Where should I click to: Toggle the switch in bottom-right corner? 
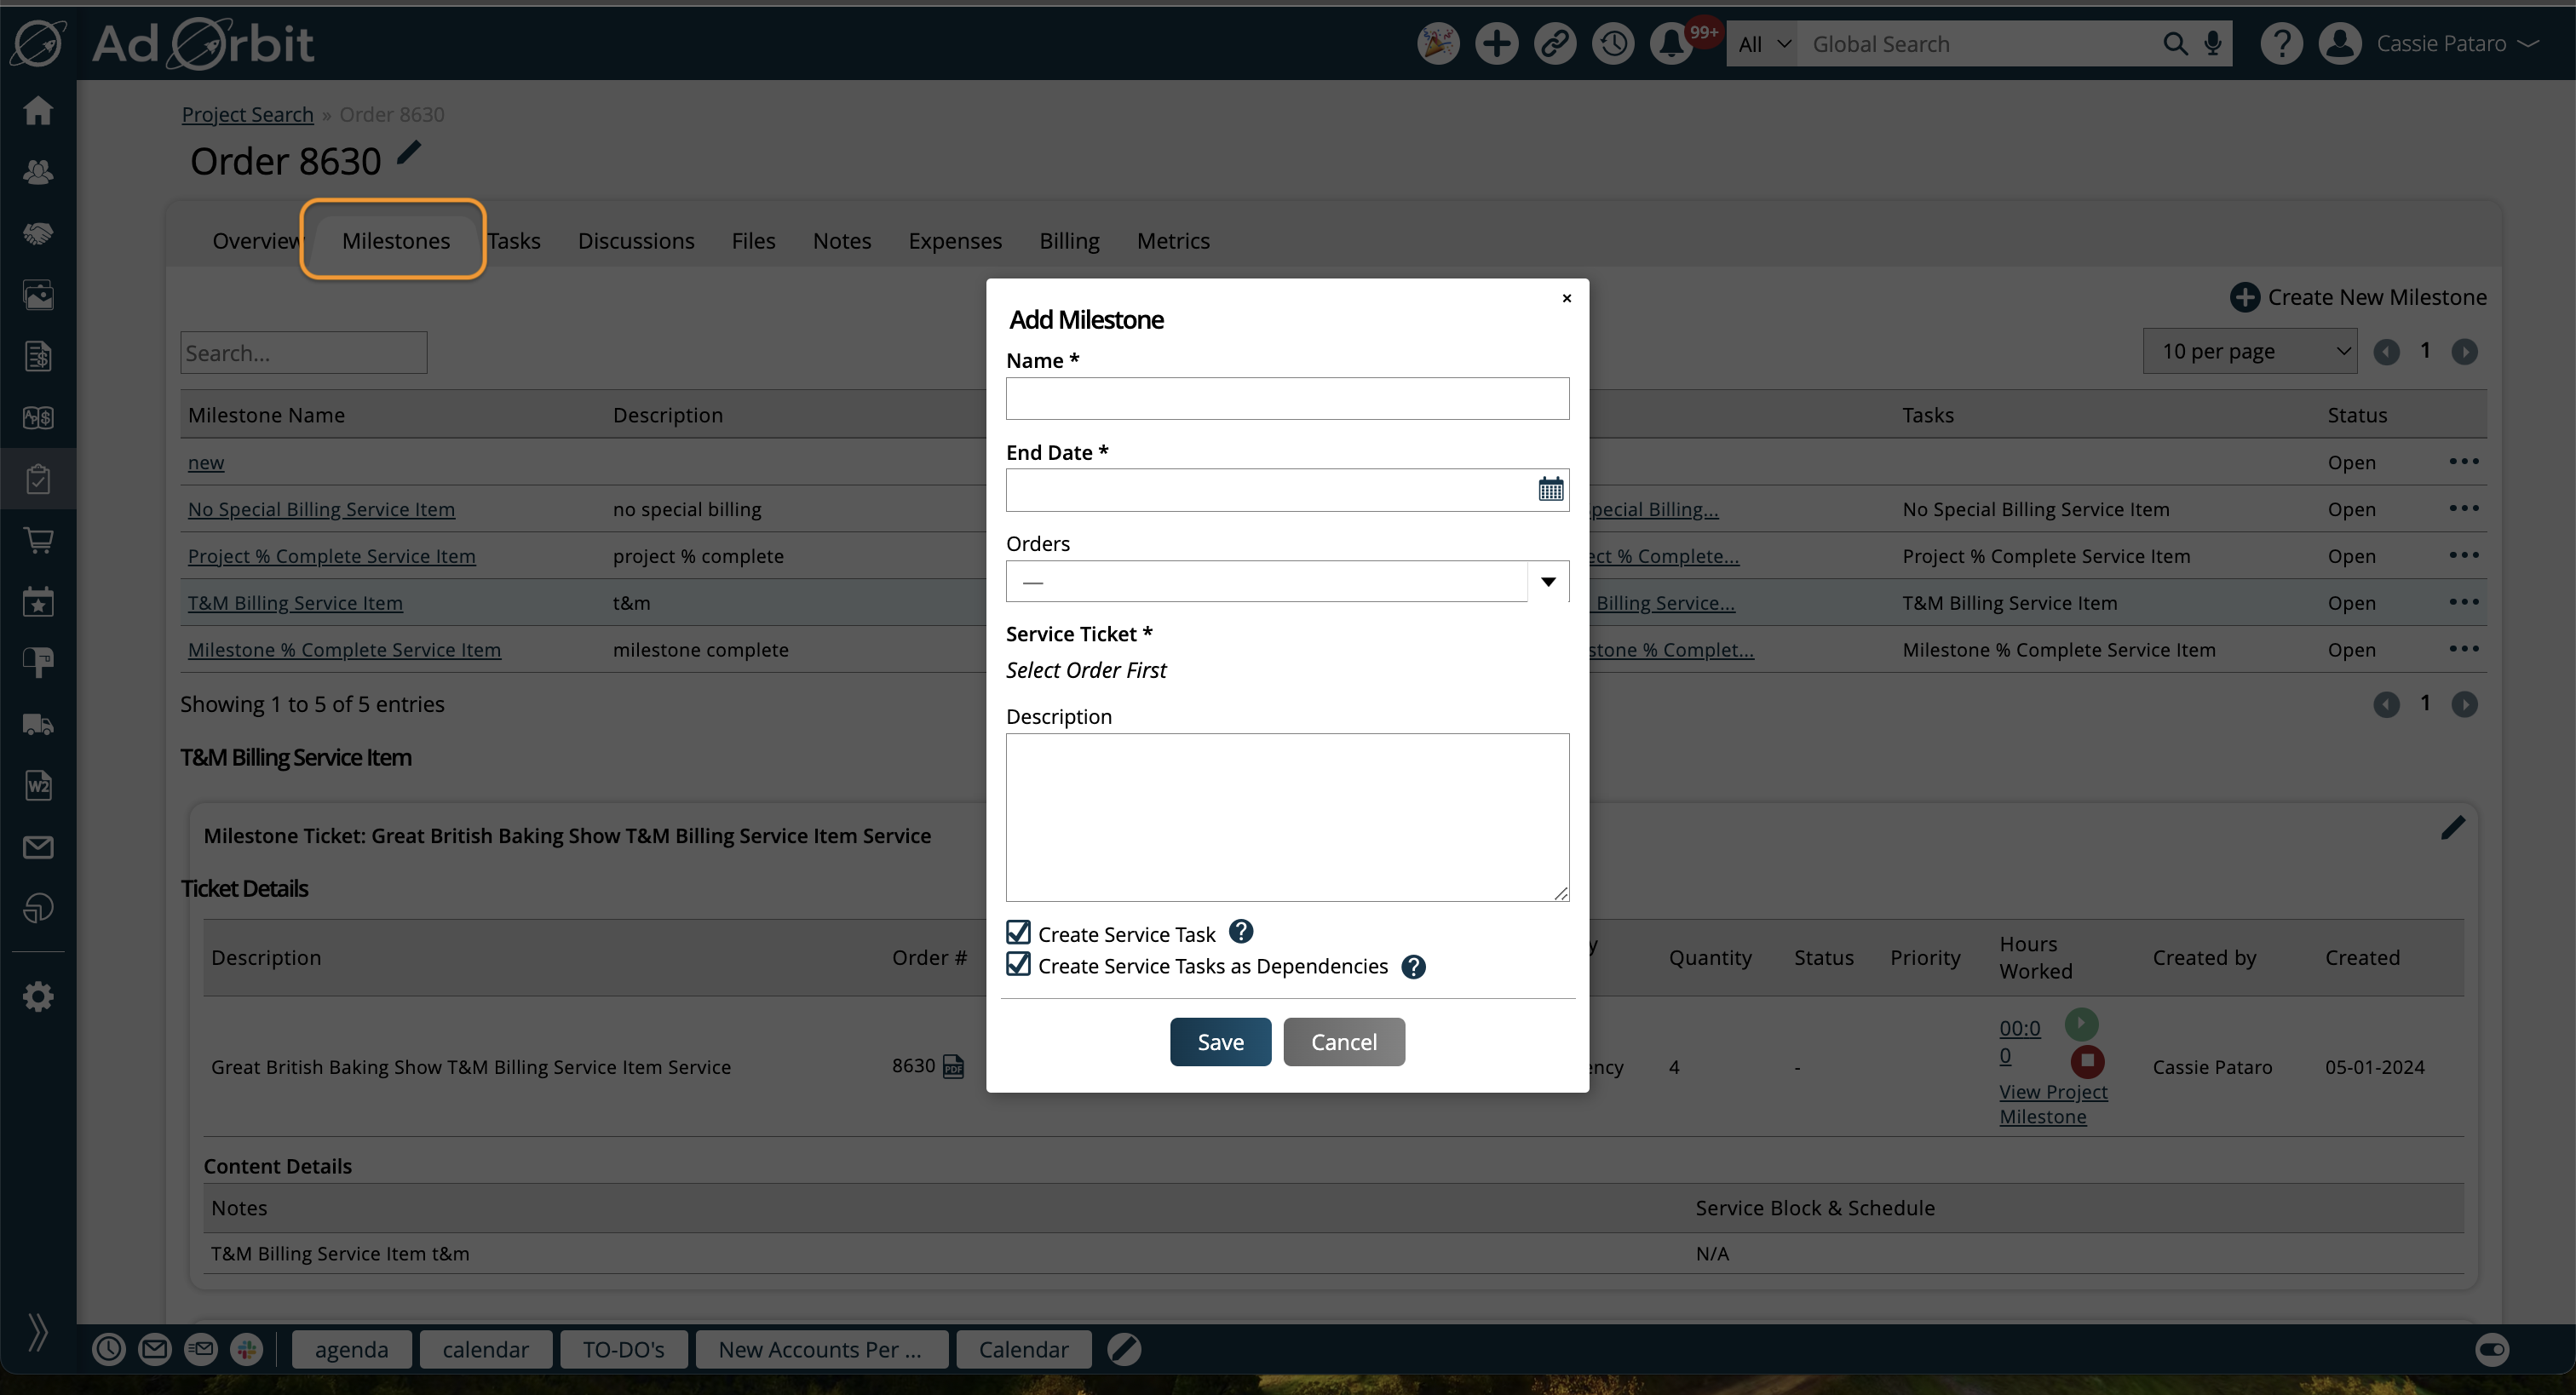2491,1349
